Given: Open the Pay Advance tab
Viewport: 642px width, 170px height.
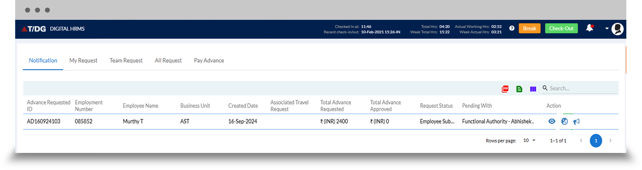Looking at the screenshot, I should (209, 60).
